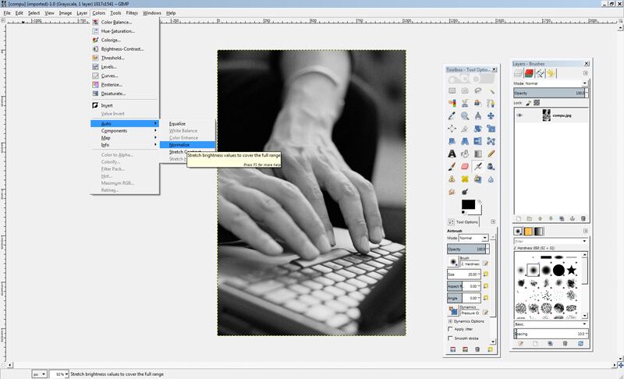Click the Curves icon in Colors menu
The image size is (624, 379).
[95, 76]
